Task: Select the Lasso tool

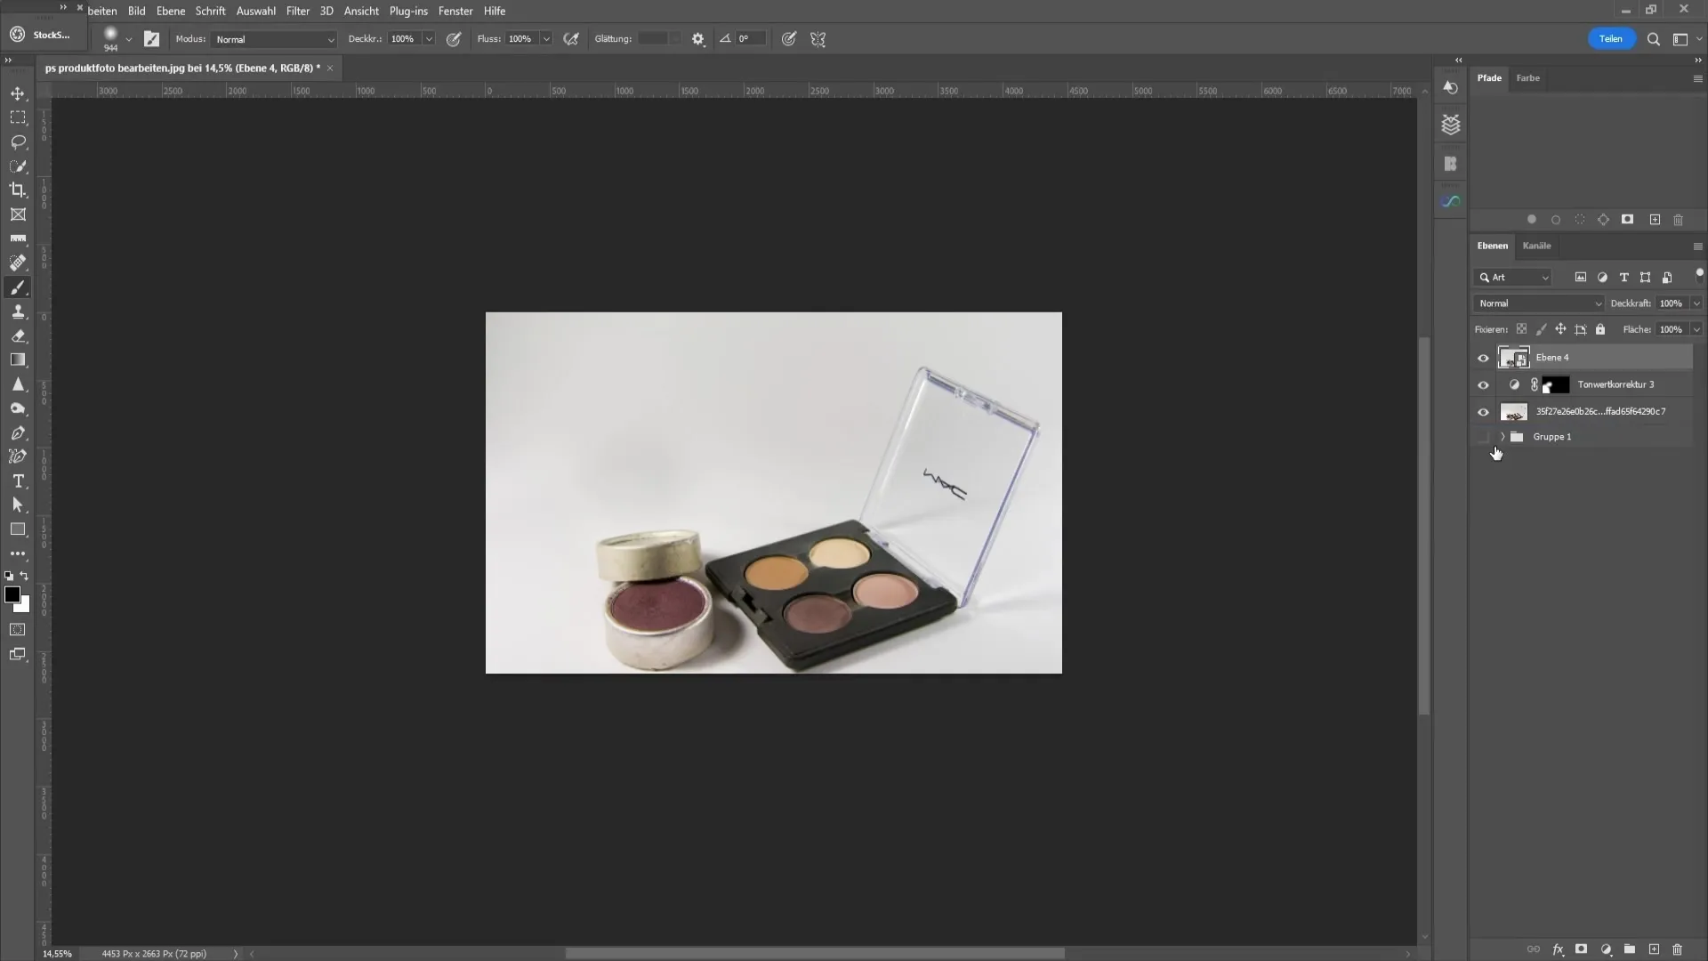Action: (x=18, y=141)
